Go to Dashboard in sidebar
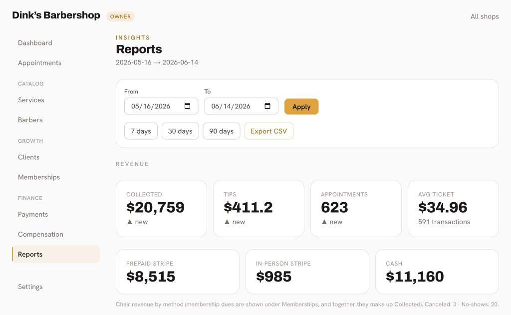The height and width of the screenshot is (315, 511). (35, 43)
